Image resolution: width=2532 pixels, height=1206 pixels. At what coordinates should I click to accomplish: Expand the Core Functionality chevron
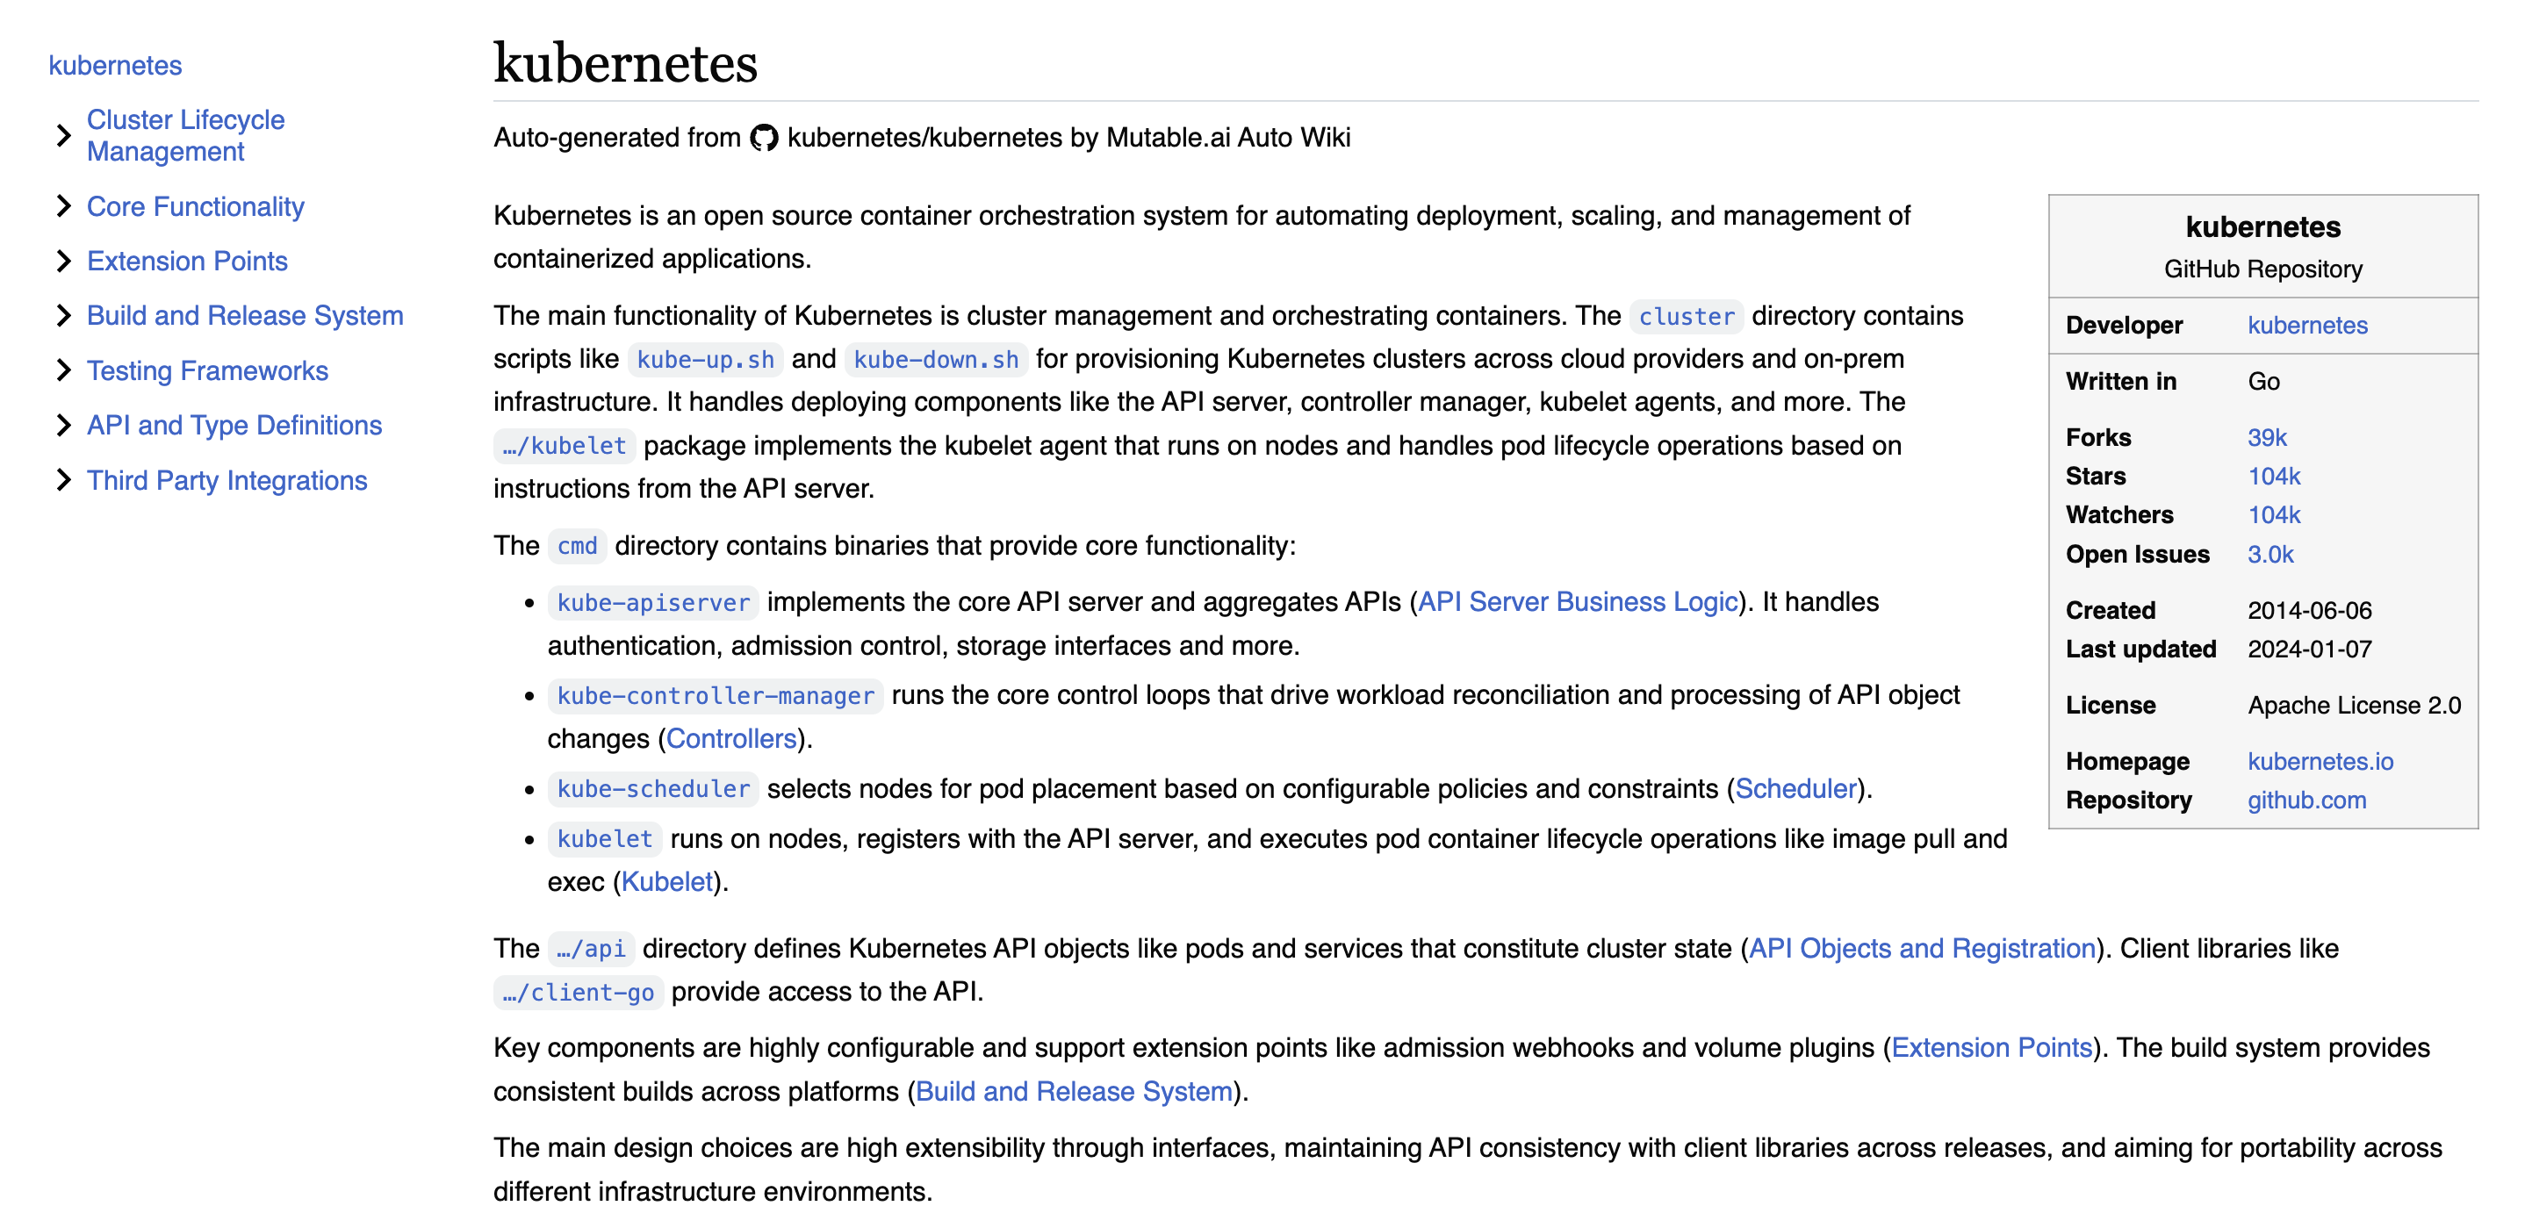click(x=64, y=205)
